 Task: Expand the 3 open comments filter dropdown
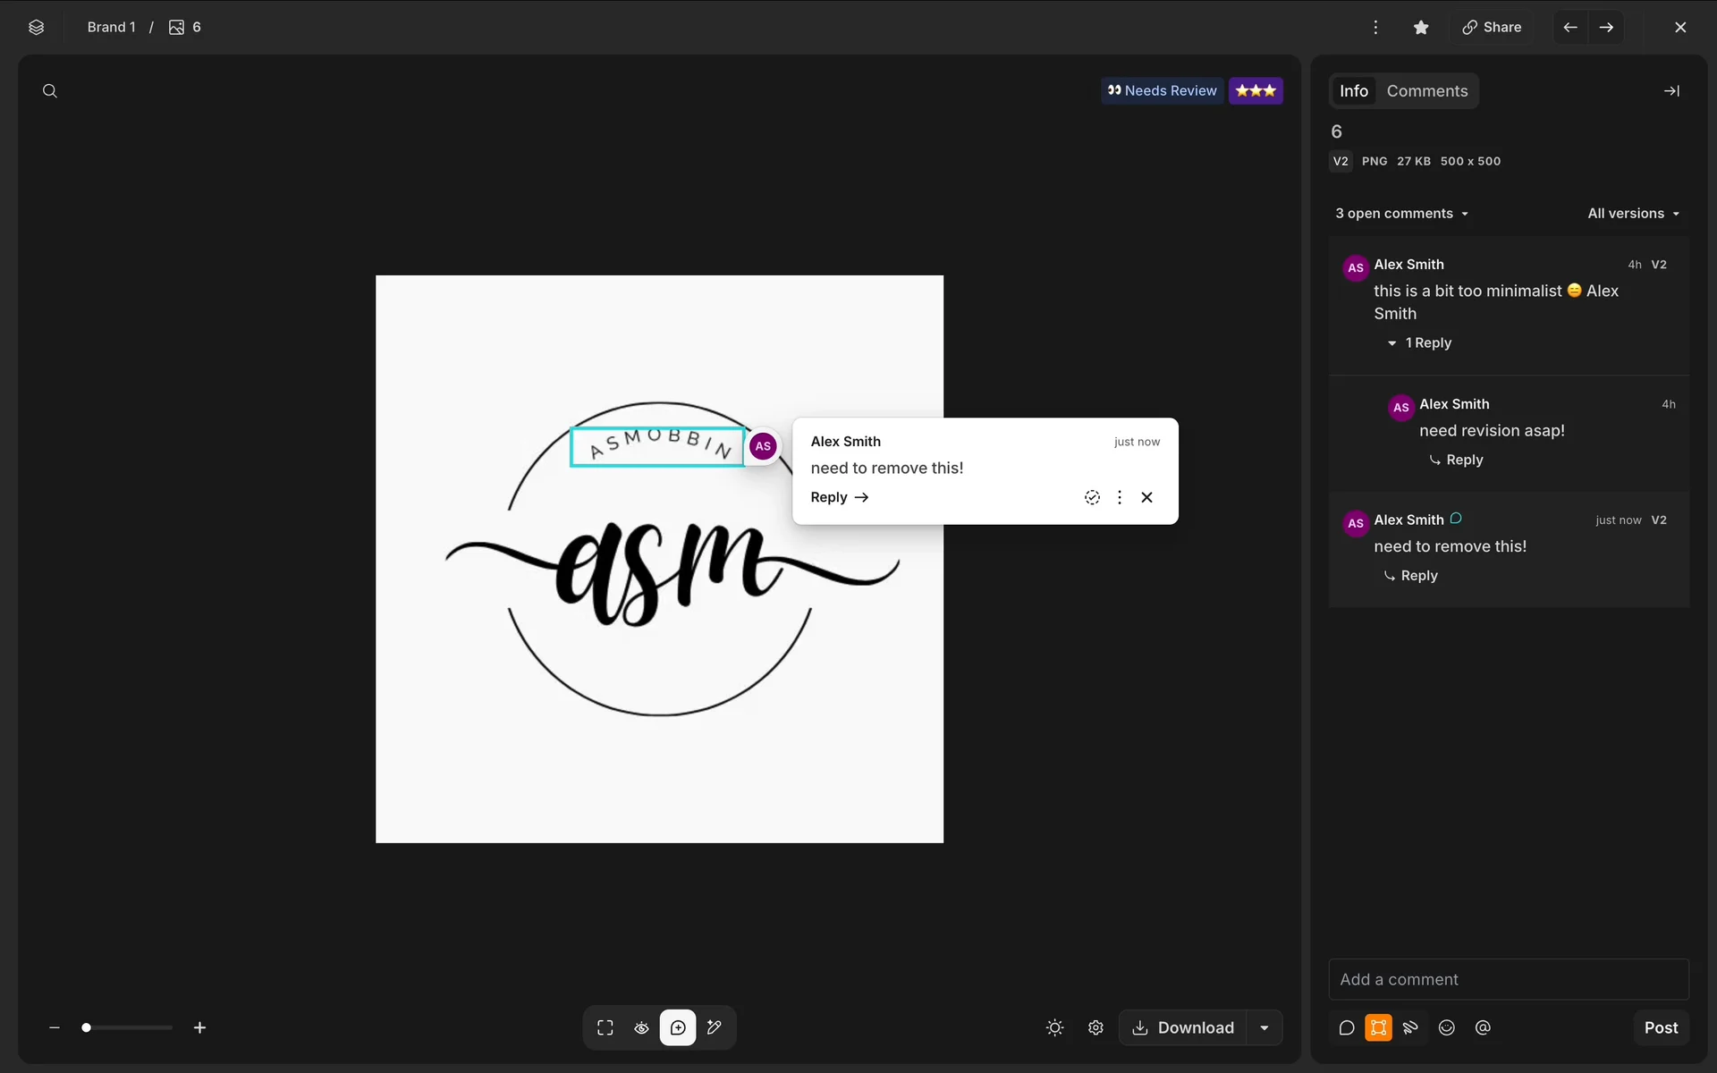tap(1401, 213)
